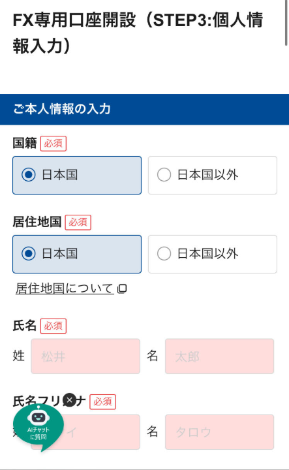The image size is (289, 470).
Task: Open the AI chat robot assistant
Action: click(x=38, y=426)
